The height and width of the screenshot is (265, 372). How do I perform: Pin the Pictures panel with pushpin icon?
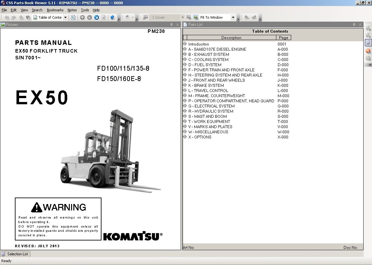point(172,25)
